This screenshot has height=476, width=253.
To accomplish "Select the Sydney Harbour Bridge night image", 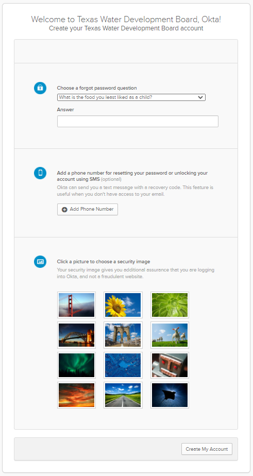I will point(77,335).
